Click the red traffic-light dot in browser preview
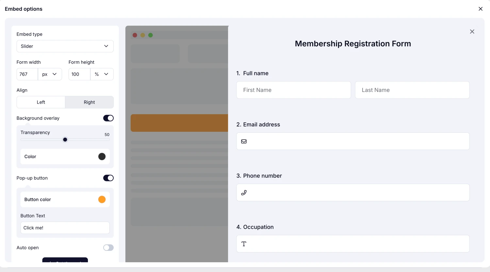Viewport: 490px width, 272px height. click(x=135, y=35)
